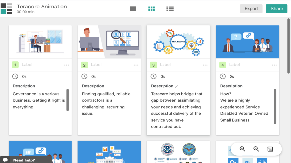
Task: Click the Share button
Action: coord(277,9)
